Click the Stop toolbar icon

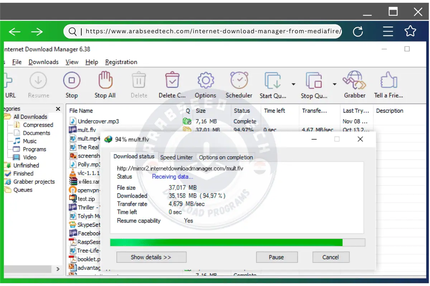pos(72,81)
